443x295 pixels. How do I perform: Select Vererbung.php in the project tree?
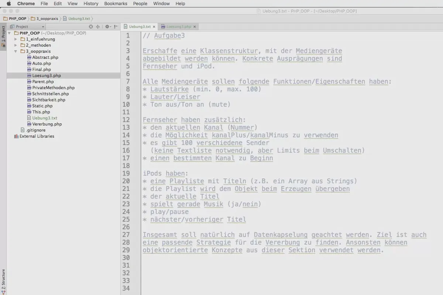(x=47, y=124)
